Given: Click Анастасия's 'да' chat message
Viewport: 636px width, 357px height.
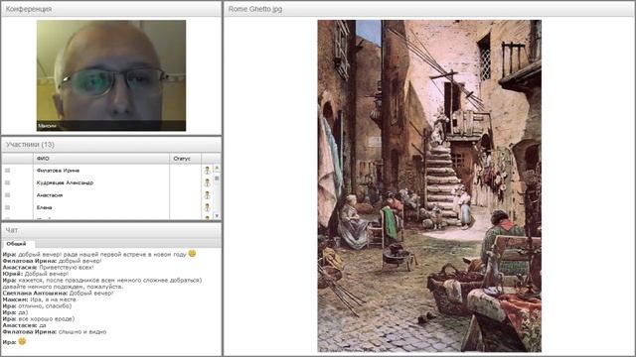Looking at the screenshot, I should [x=43, y=325].
